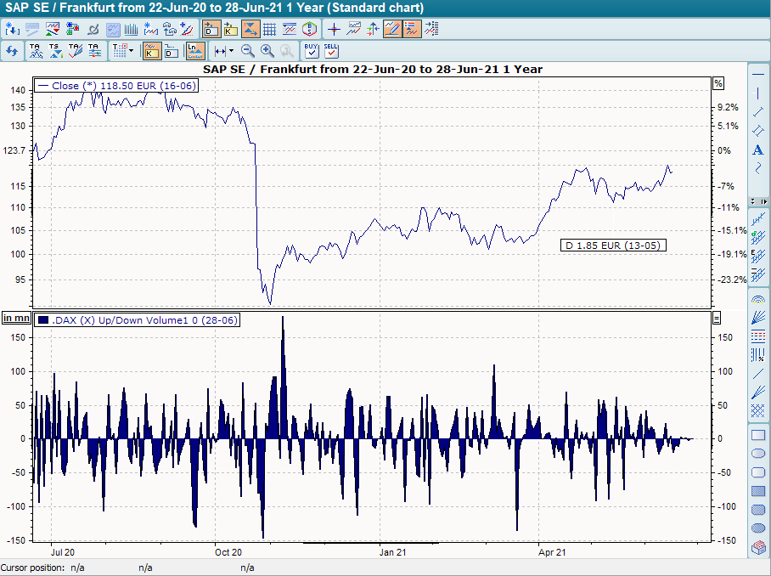This screenshot has height=576, width=771.
Task: Open the chart layout dropdown arrow
Action: point(131,51)
